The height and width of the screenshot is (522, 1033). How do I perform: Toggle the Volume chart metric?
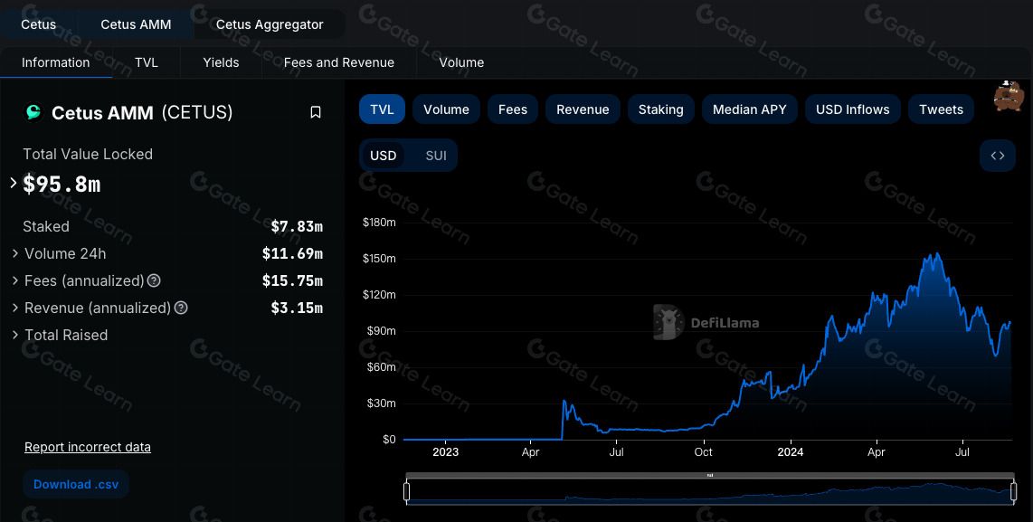tap(446, 109)
